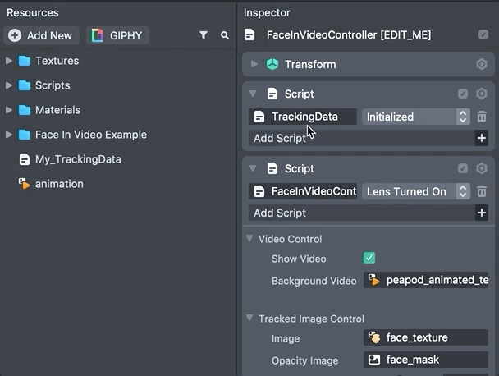Open Transform component settings gear

coord(482,65)
